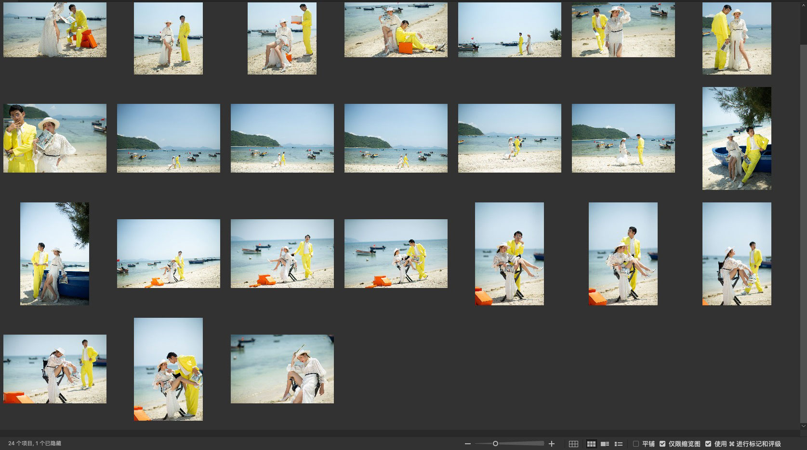Switch to list view icon
The height and width of the screenshot is (450, 807).
[x=619, y=444]
